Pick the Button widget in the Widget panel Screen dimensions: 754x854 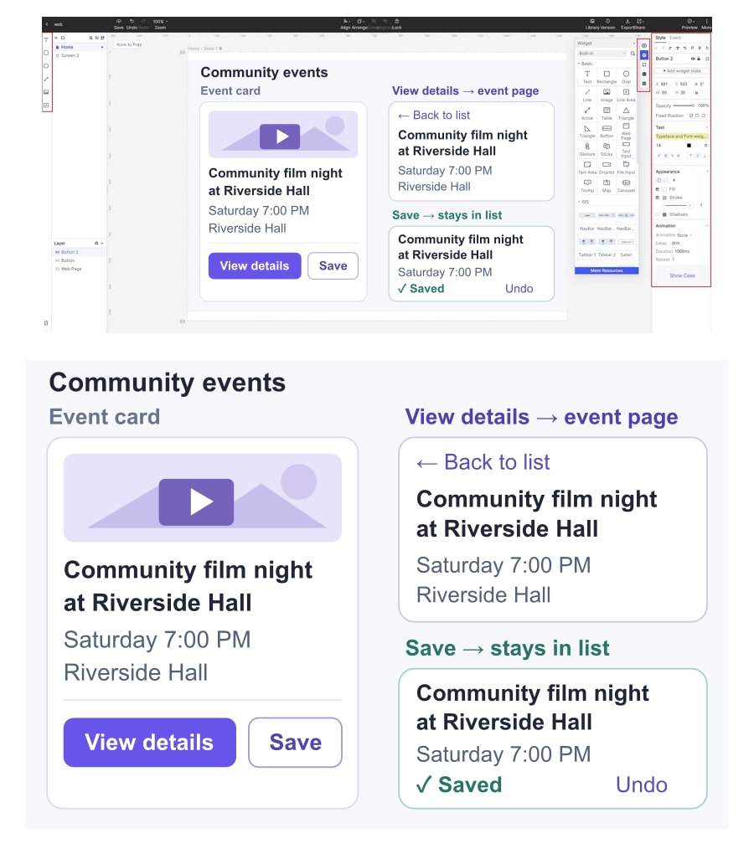point(607,131)
